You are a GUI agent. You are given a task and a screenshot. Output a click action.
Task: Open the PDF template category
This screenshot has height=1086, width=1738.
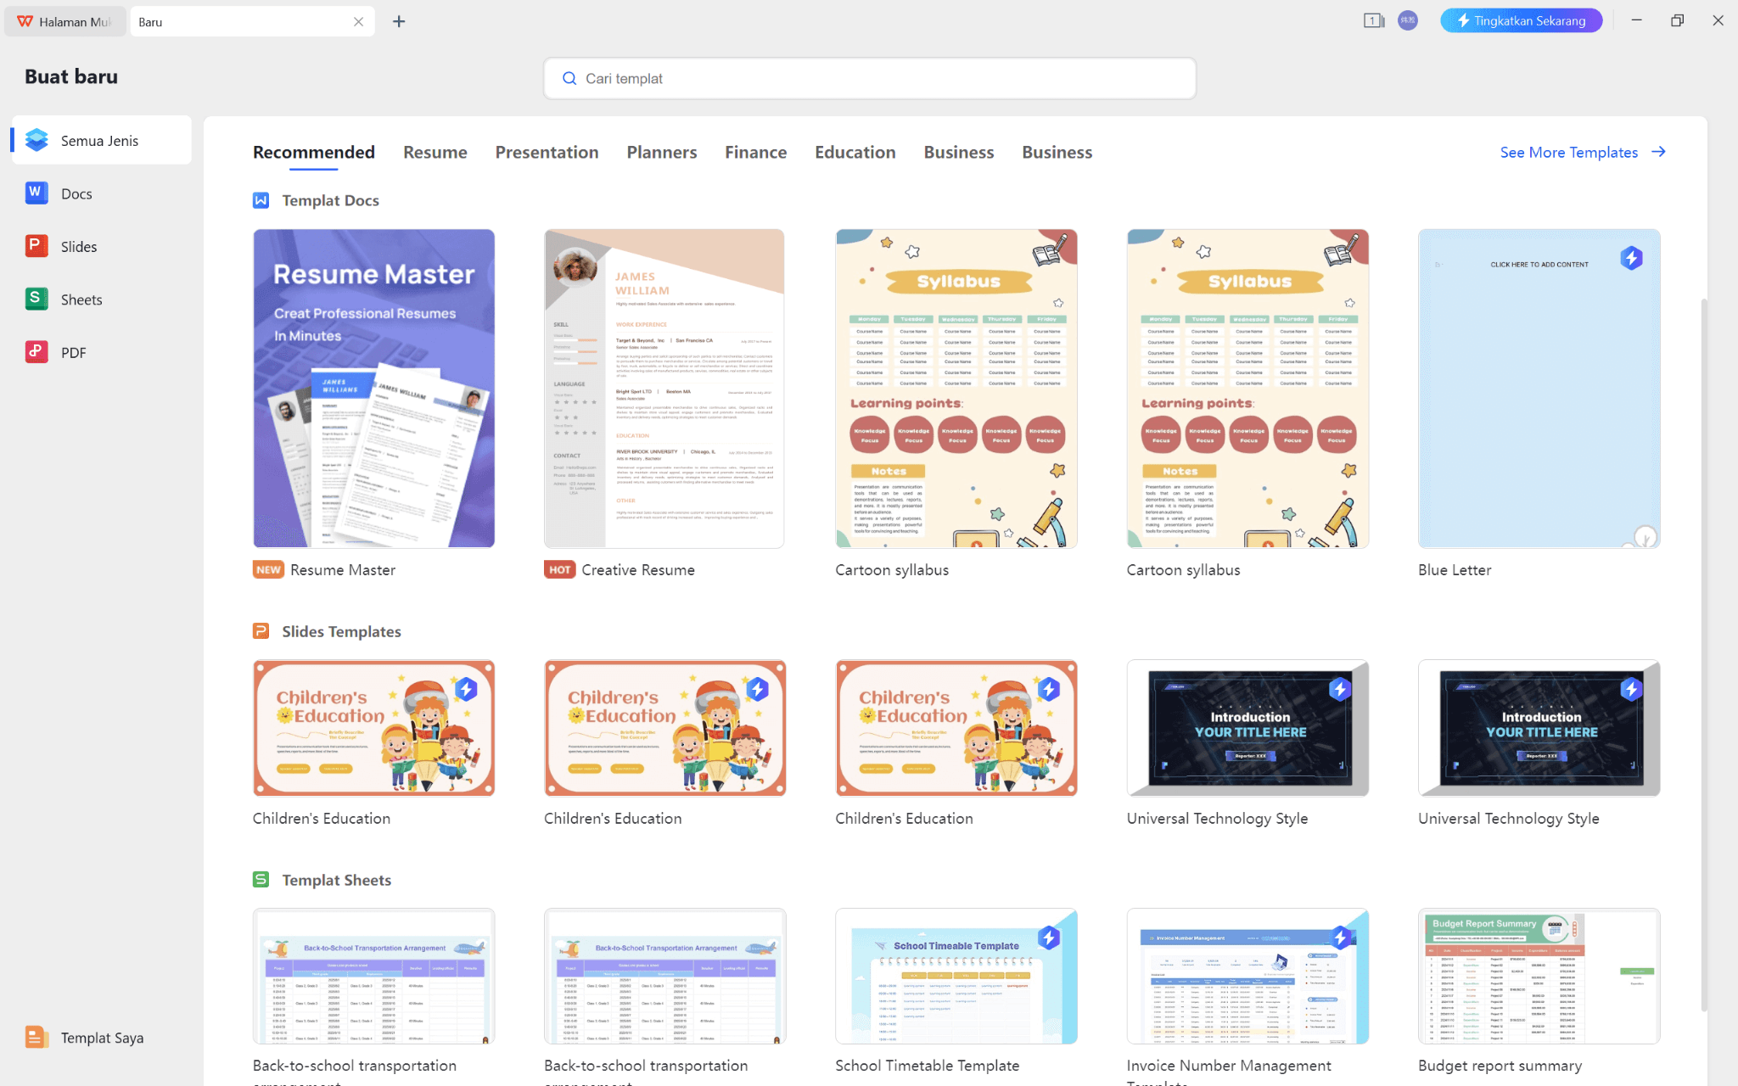73,351
